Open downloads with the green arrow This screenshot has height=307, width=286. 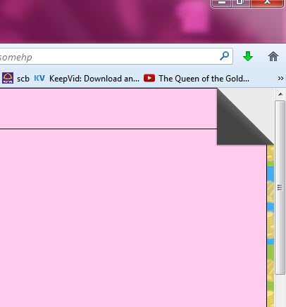248,56
